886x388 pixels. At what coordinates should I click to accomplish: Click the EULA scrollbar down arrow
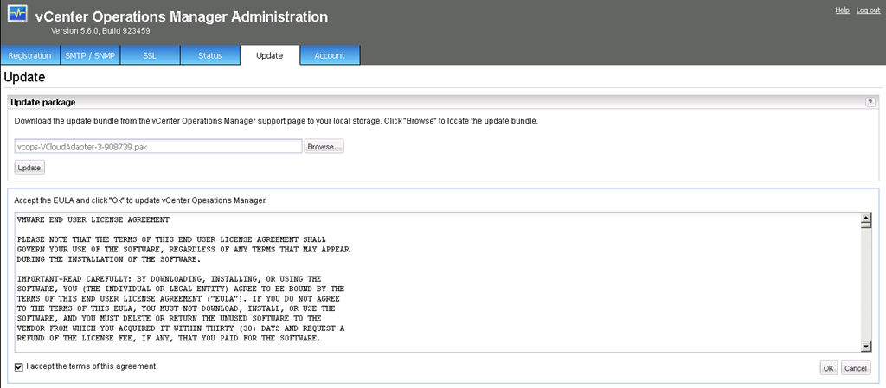pos(866,347)
